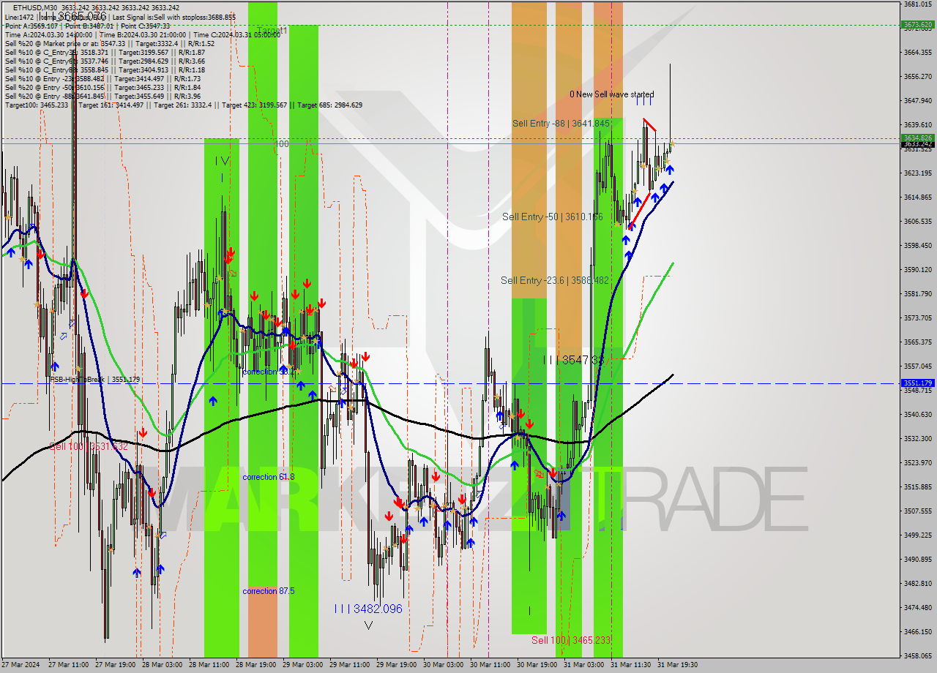Click the green 3673.620 price tag on axis
Screen dimensions: 937x673
tap(917, 25)
